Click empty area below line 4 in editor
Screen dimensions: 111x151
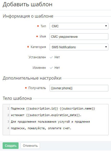click(x=59, y=133)
